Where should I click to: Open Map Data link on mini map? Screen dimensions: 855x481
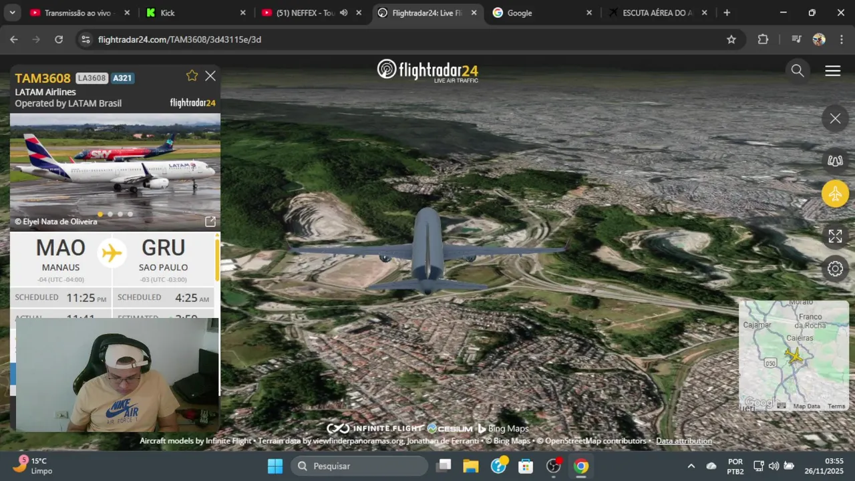click(806, 406)
